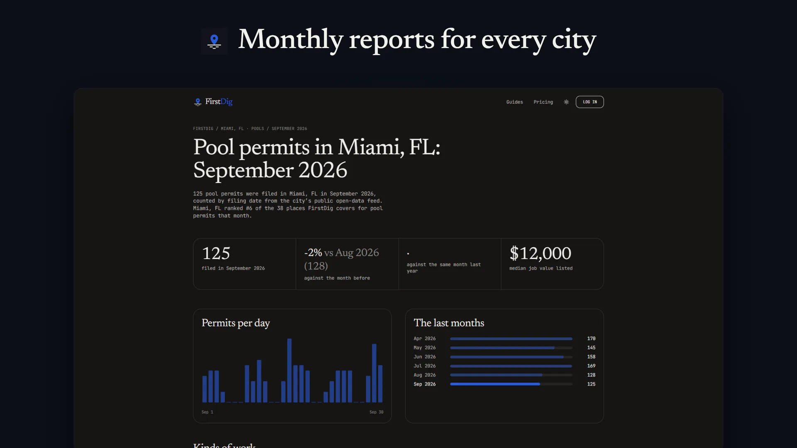The image size is (797, 448).
Task: Click the 'Permits per day' heading
Action: [x=236, y=323]
